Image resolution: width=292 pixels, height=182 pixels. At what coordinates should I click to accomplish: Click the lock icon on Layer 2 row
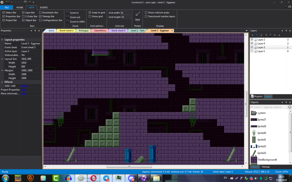tap(256, 40)
